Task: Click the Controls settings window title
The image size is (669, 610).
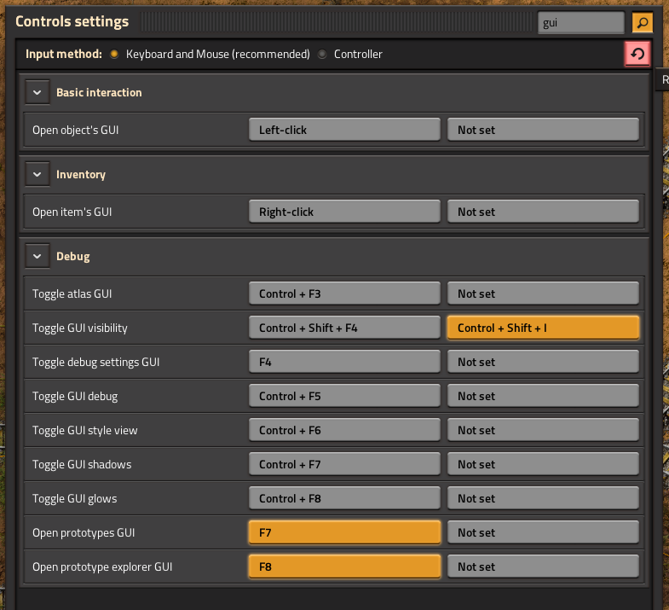Action: click(x=72, y=21)
